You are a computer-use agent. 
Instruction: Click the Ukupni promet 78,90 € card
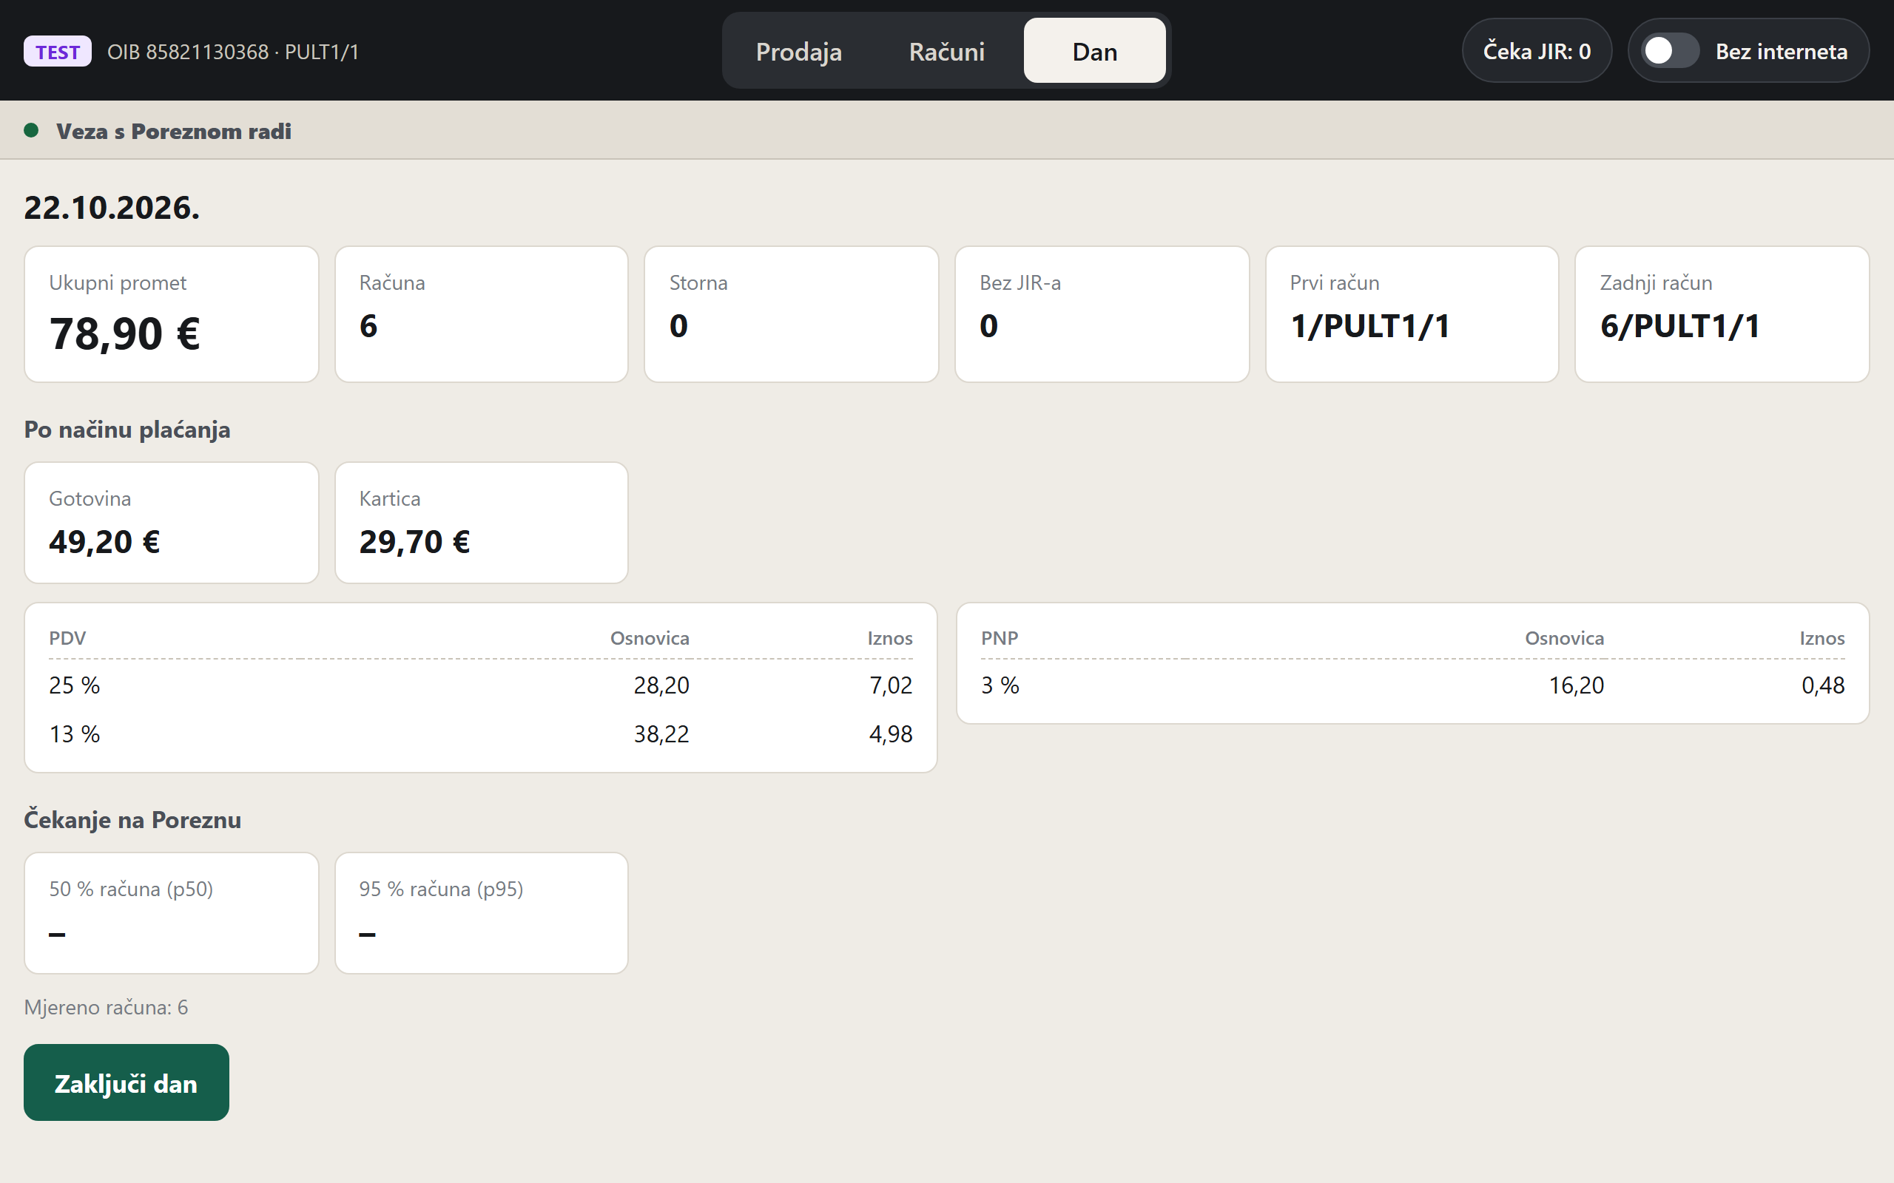(x=172, y=314)
